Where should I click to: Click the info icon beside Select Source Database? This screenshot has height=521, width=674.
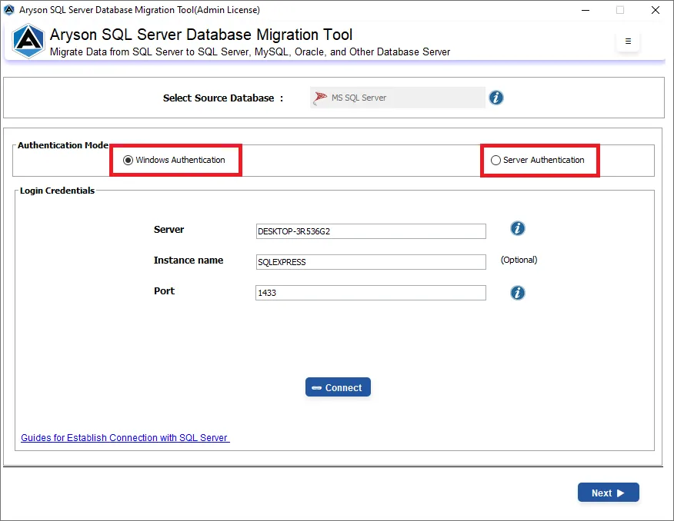[x=496, y=98]
